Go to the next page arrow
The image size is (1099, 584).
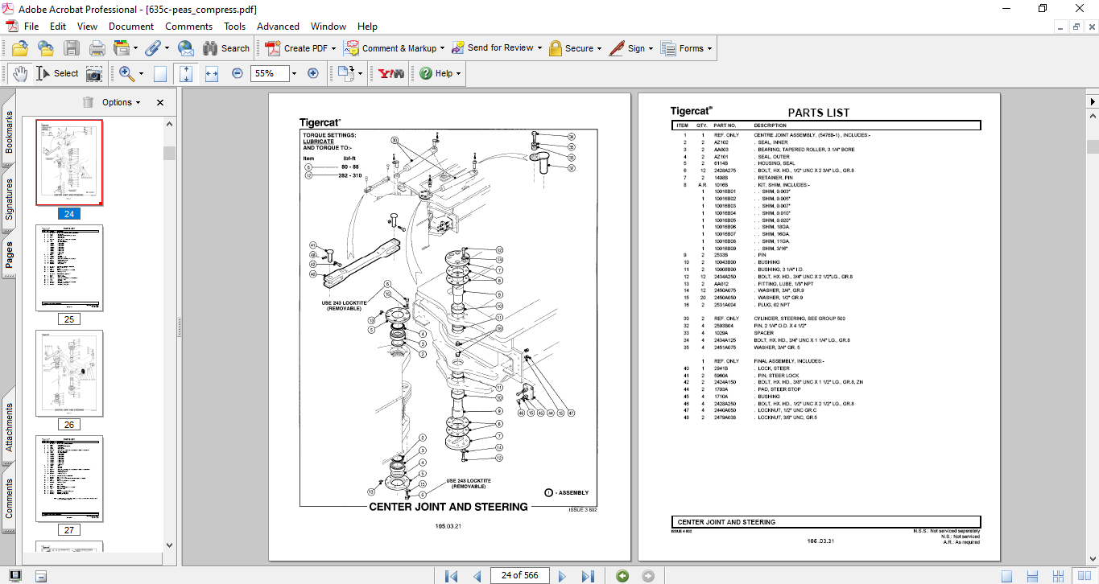tap(563, 575)
